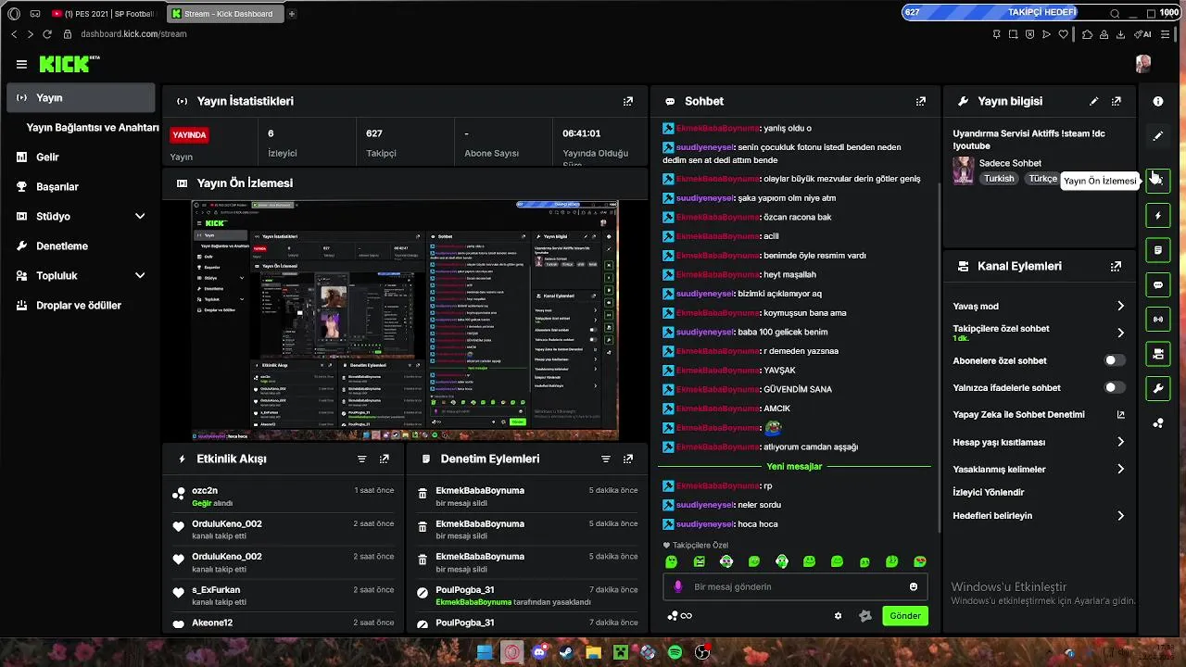Send message with Gönder button
Viewport: 1186px width, 667px height.
point(905,616)
